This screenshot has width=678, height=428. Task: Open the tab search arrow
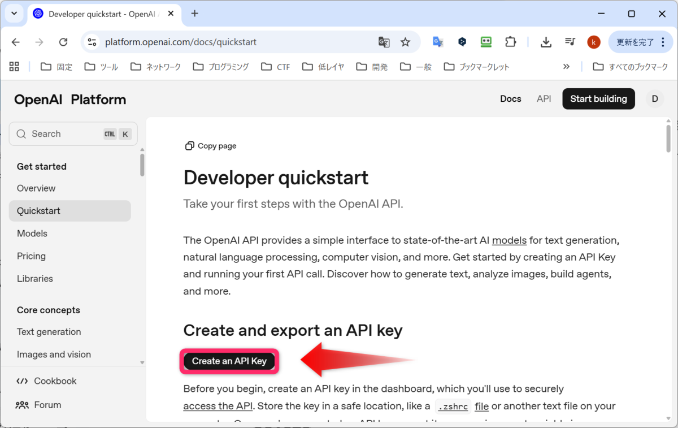click(14, 13)
